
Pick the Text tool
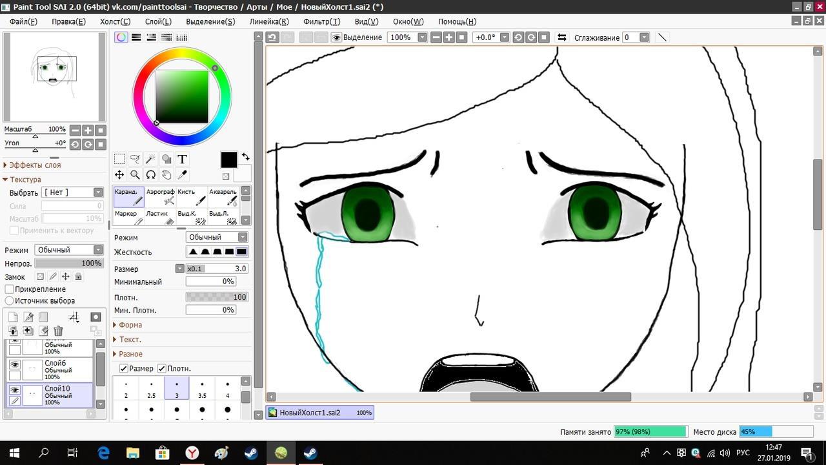click(x=182, y=159)
